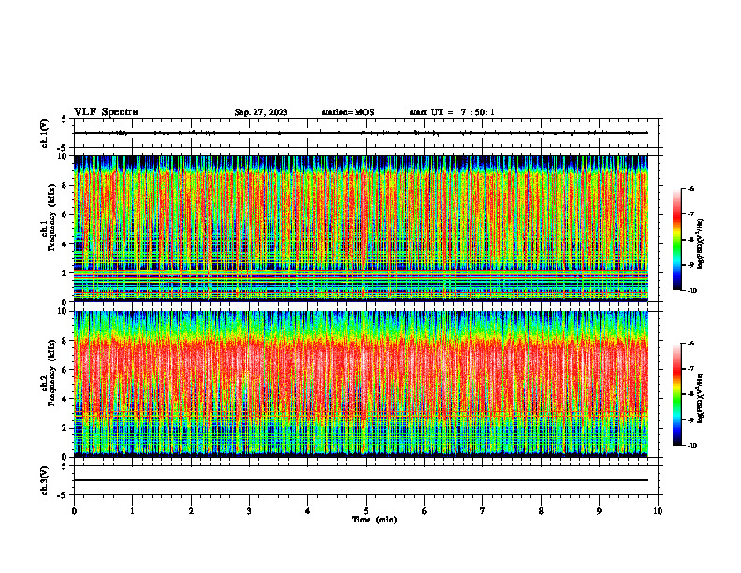Click the '-5' tick of ch.3(V) panel

point(64,495)
